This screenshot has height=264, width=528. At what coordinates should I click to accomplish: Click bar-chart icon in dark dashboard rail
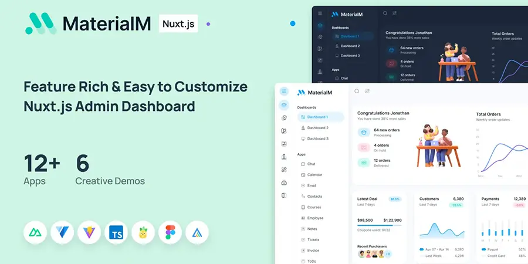tap(320, 72)
